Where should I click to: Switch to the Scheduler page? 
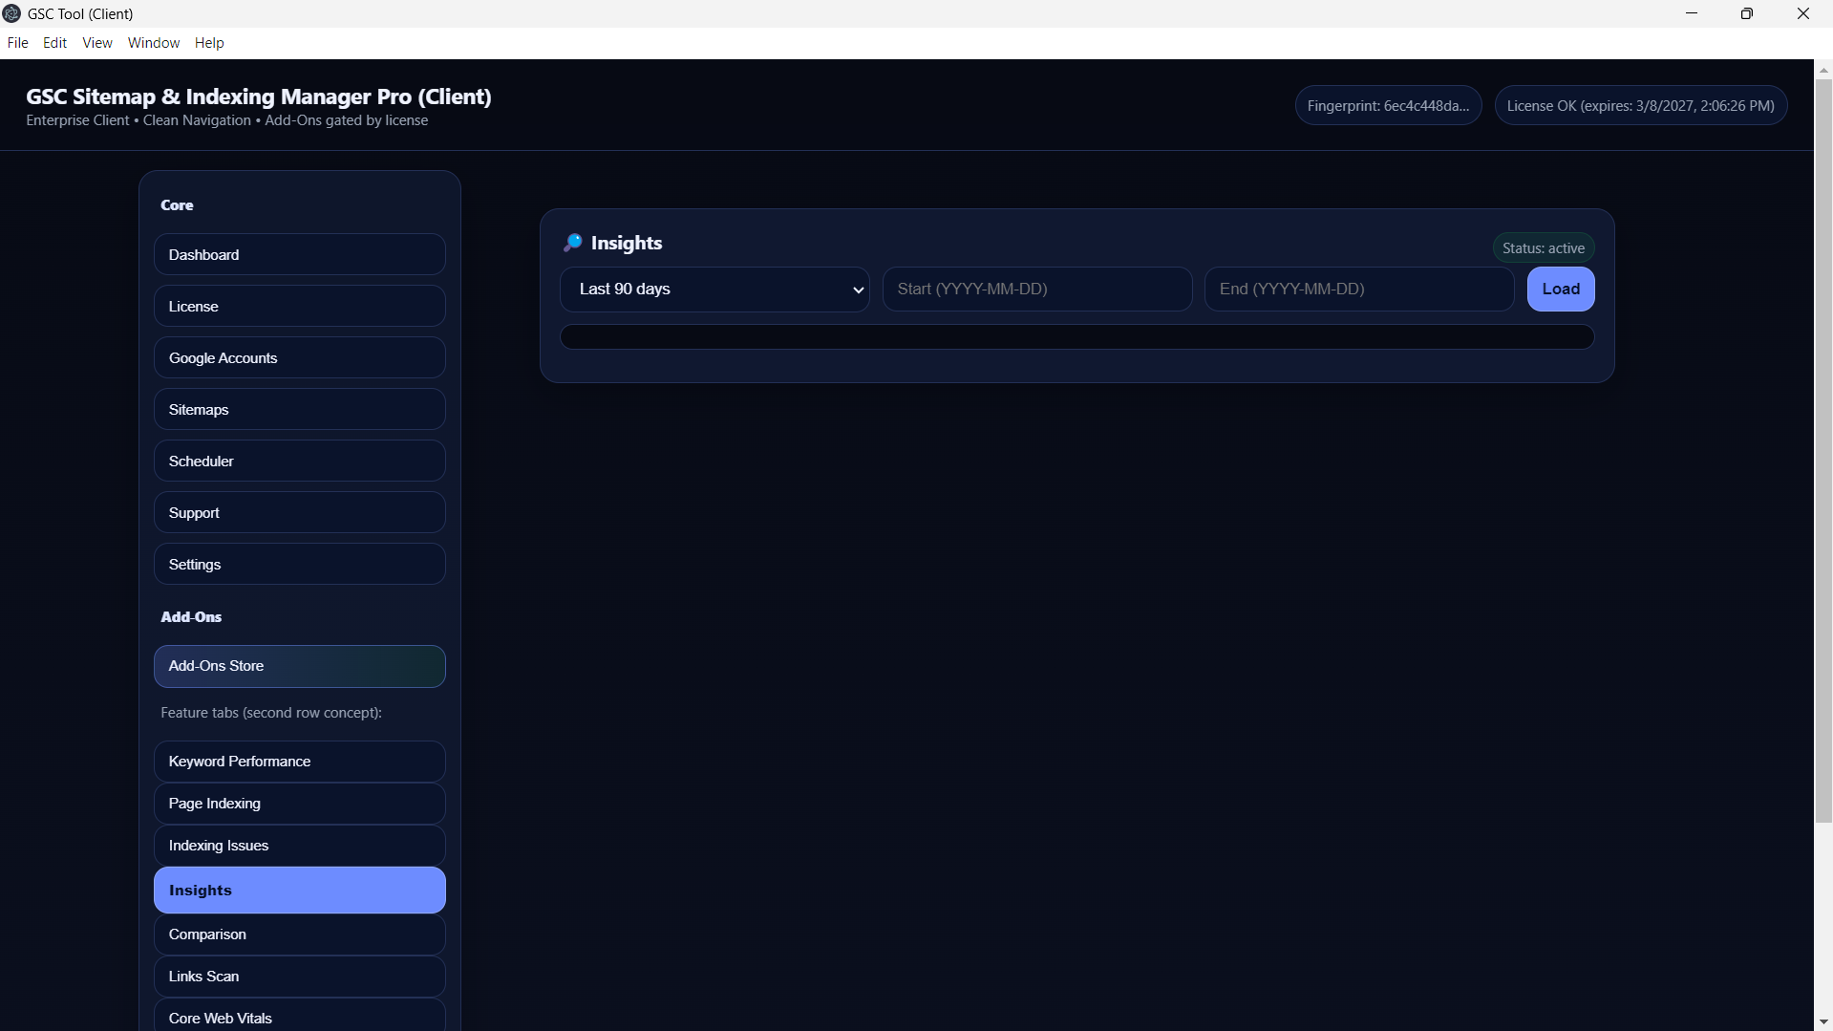pyautogui.click(x=299, y=461)
